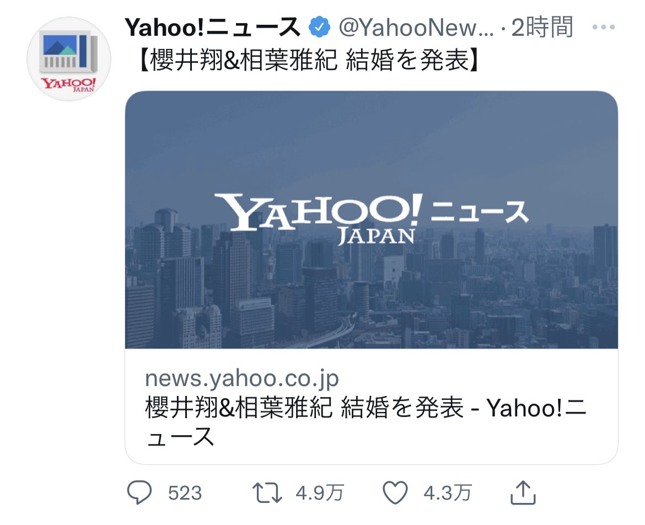Screen dimensions: 645x525
Task: Open the three-dot more options menu
Action: pyautogui.click(x=604, y=27)
